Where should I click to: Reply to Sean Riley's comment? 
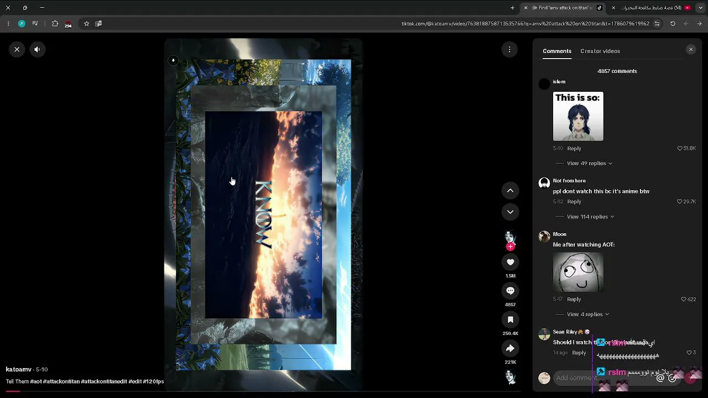[x=579, y=353]
